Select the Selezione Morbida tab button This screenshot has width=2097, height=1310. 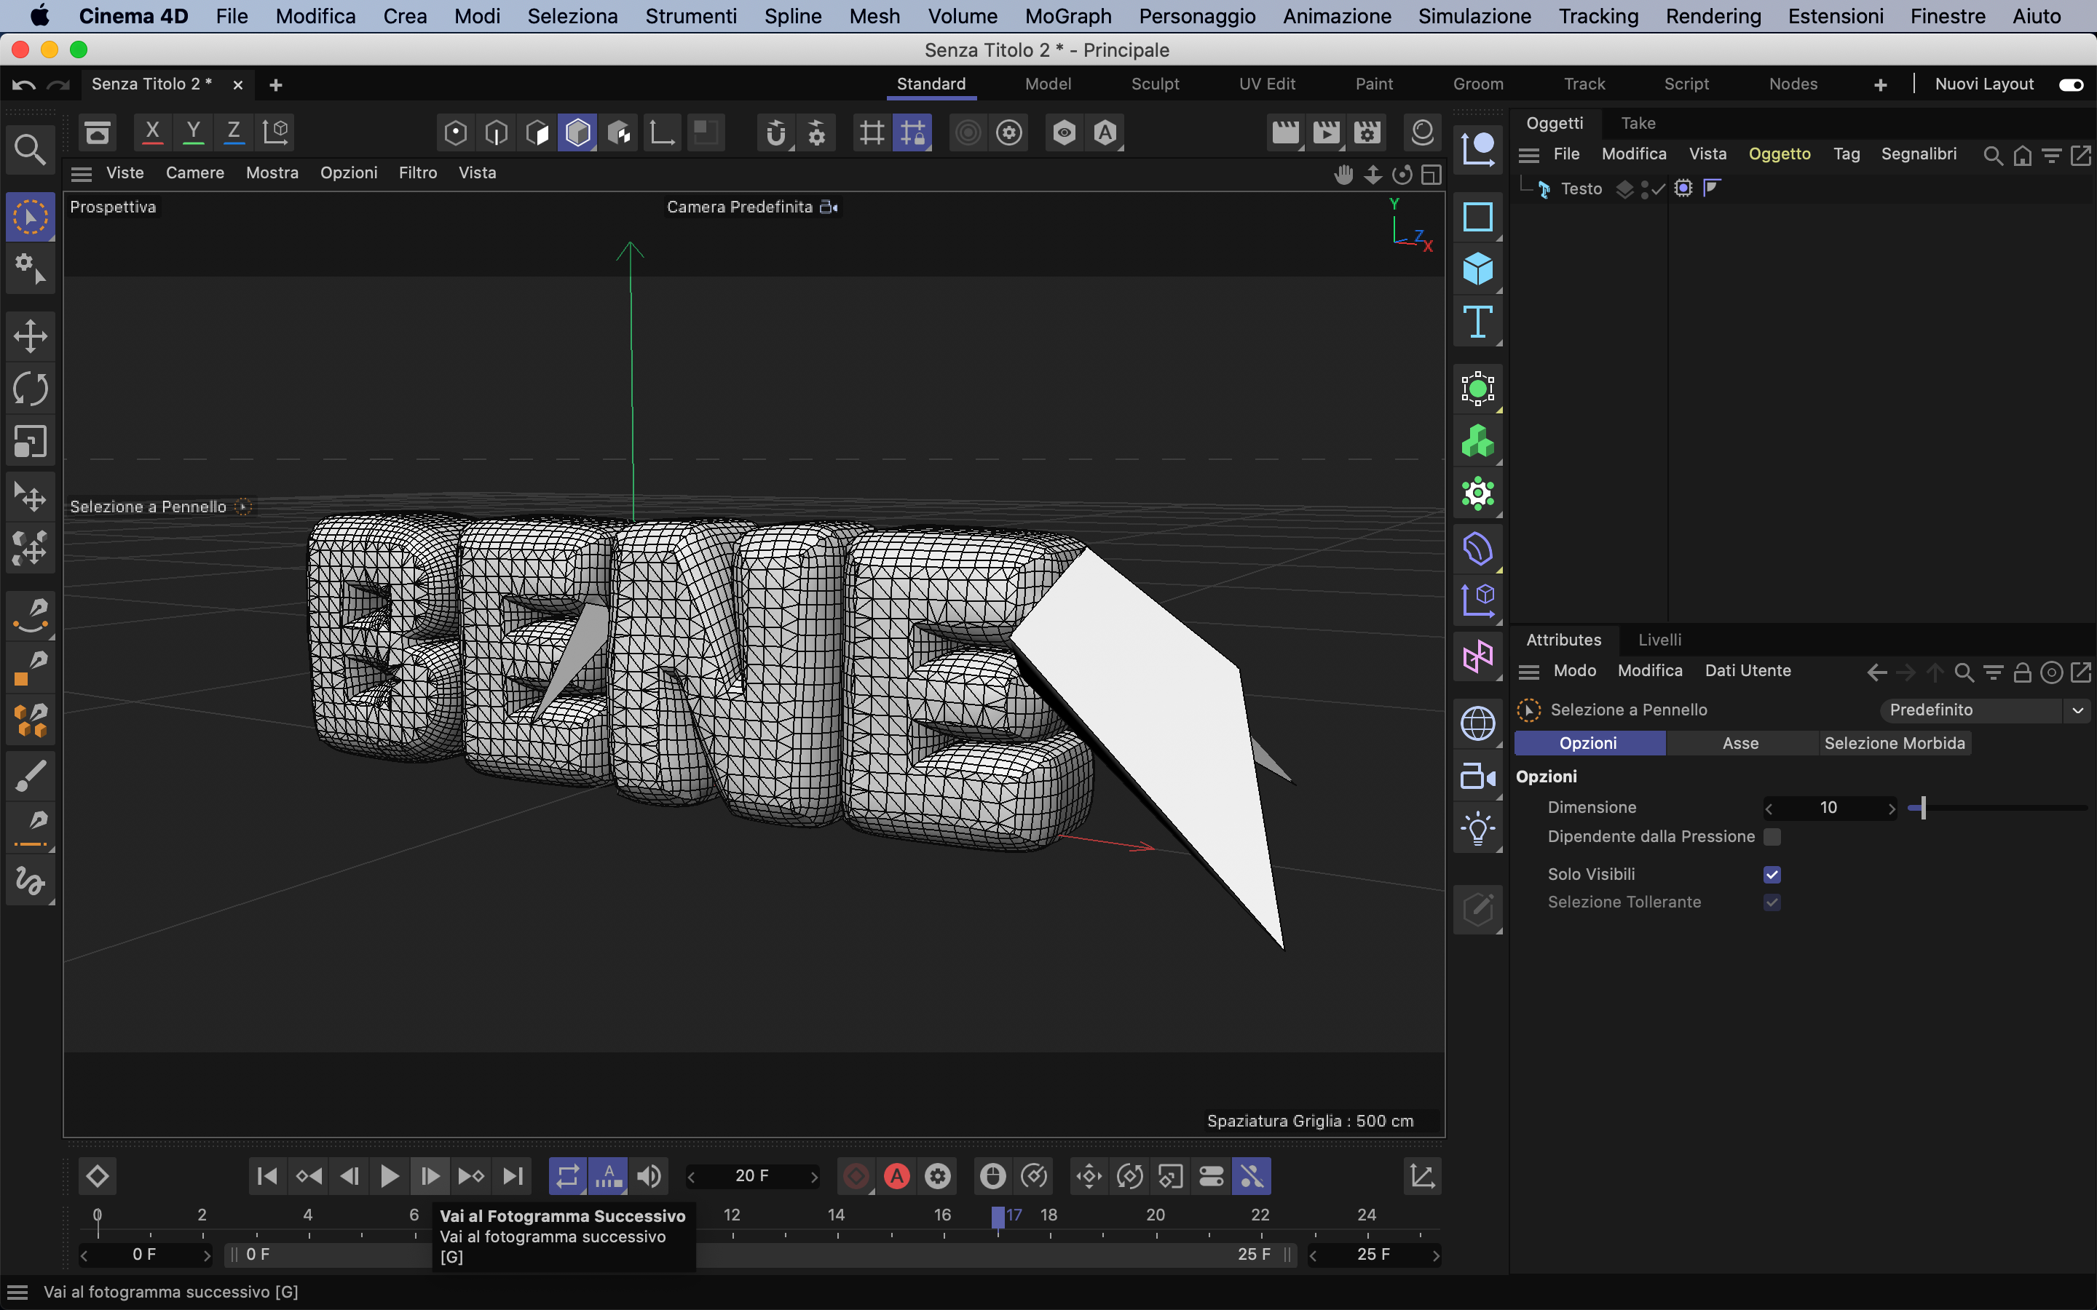1895,743
